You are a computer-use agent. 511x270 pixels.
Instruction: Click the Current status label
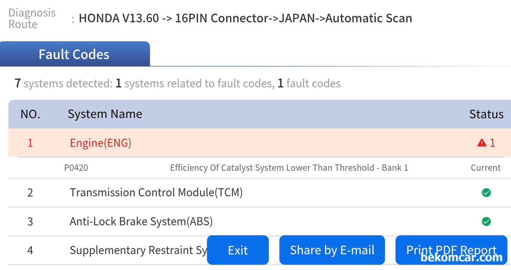(x=485, y=168)
